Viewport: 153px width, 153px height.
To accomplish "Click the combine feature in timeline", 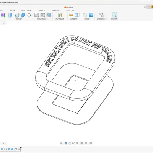I will [x=12, y=149].
